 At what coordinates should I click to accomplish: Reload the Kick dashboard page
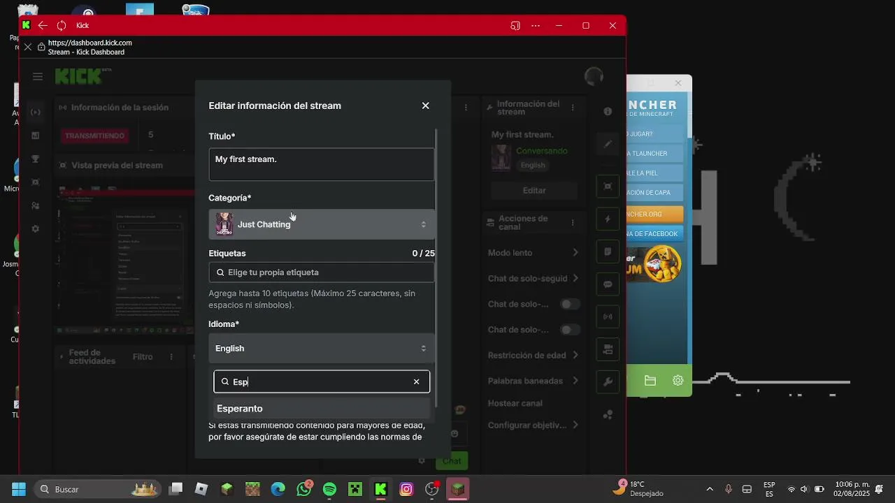pos(62,25)
